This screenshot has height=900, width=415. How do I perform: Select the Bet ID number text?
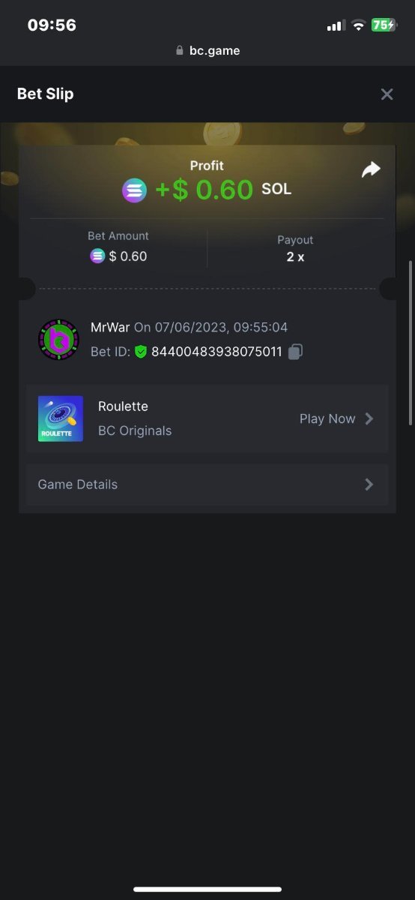216,351
